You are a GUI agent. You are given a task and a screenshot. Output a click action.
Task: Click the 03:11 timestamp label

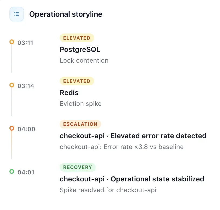point(25,43)
